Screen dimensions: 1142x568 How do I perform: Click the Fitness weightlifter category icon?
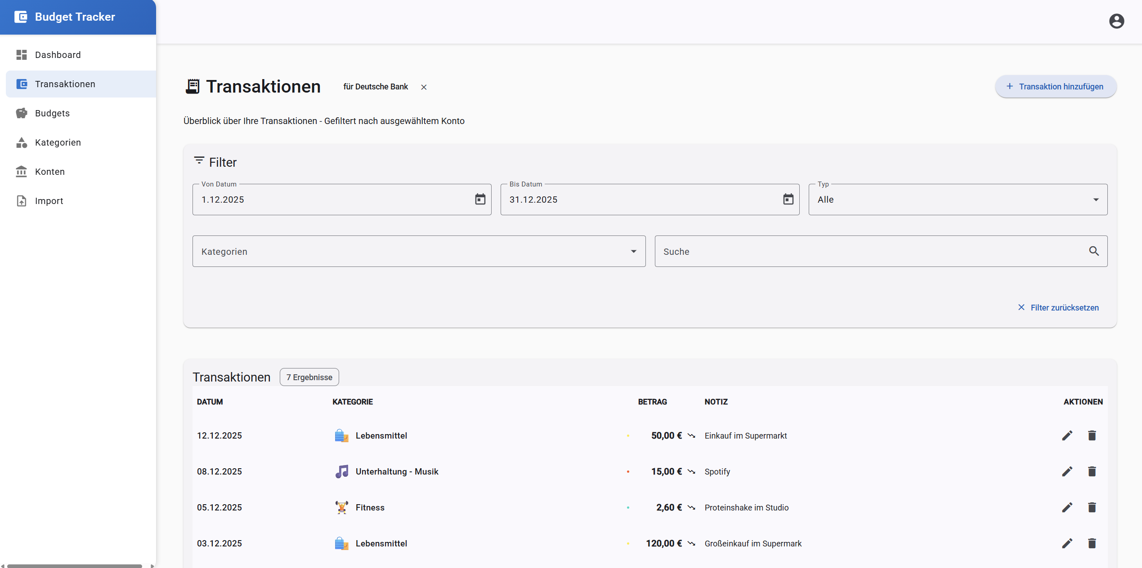[x=342, y=507]
